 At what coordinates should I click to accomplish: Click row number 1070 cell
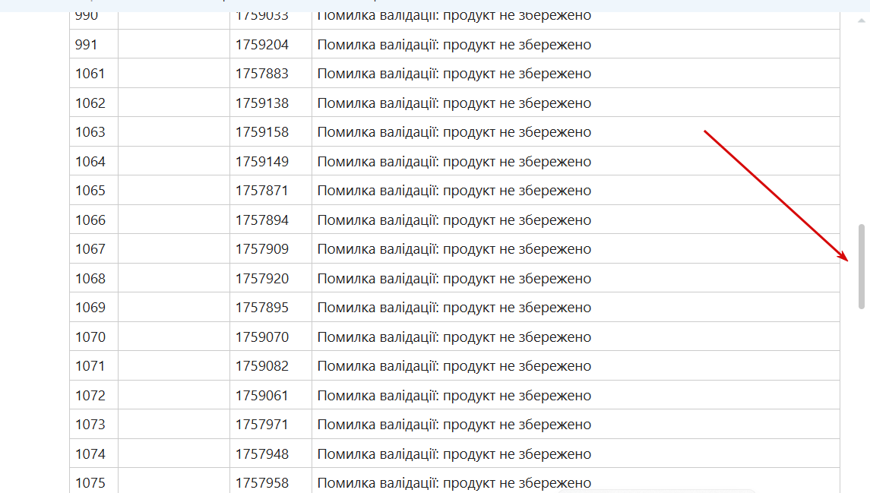point(90,337)
